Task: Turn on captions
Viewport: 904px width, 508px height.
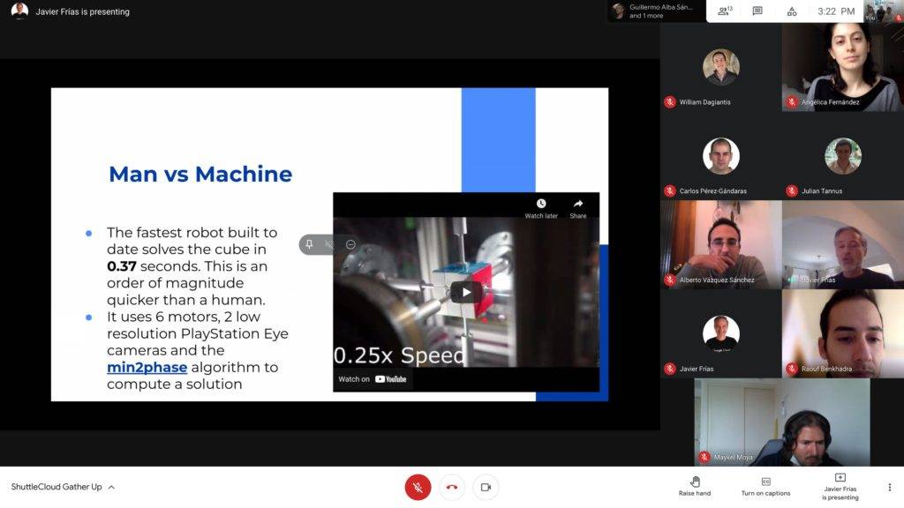Action: point(765,486)
